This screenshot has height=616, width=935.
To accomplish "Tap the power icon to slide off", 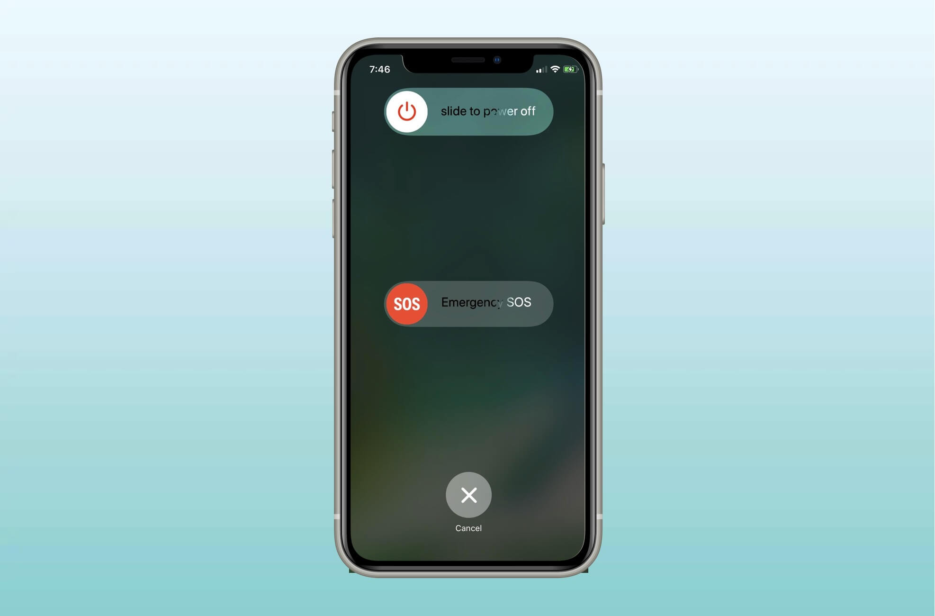I will click(x=407, y=111).
